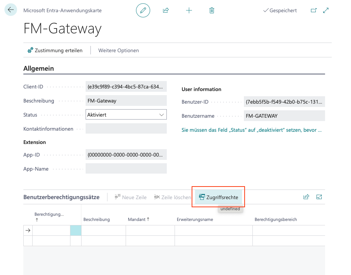The image size is (351, 275).
Task: Click the highlighted cell in first row
Action: (76, 230)
